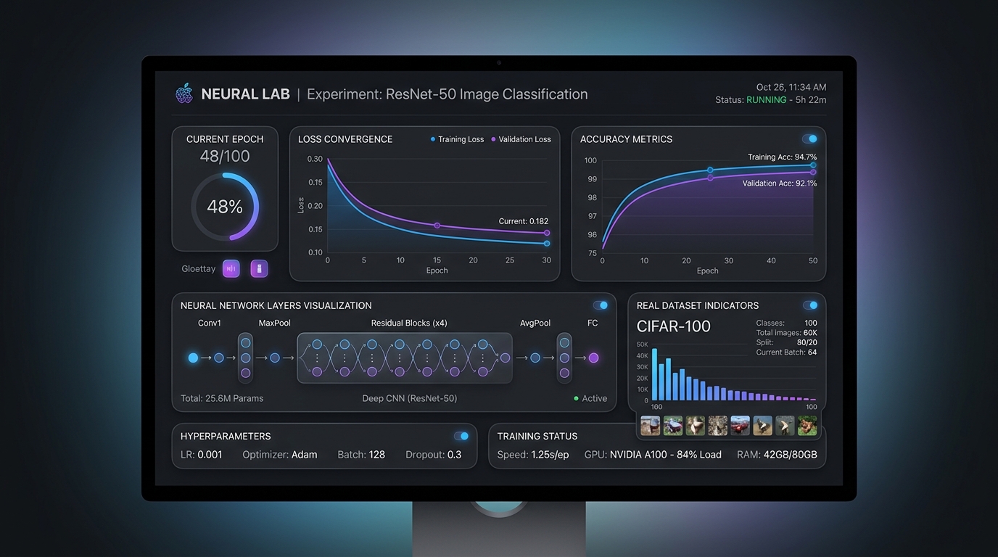The height and width of the screenshot is (557, 998).
Task: Disable the Neural Network Layers Visualization toggle
Action: (601, 305)
